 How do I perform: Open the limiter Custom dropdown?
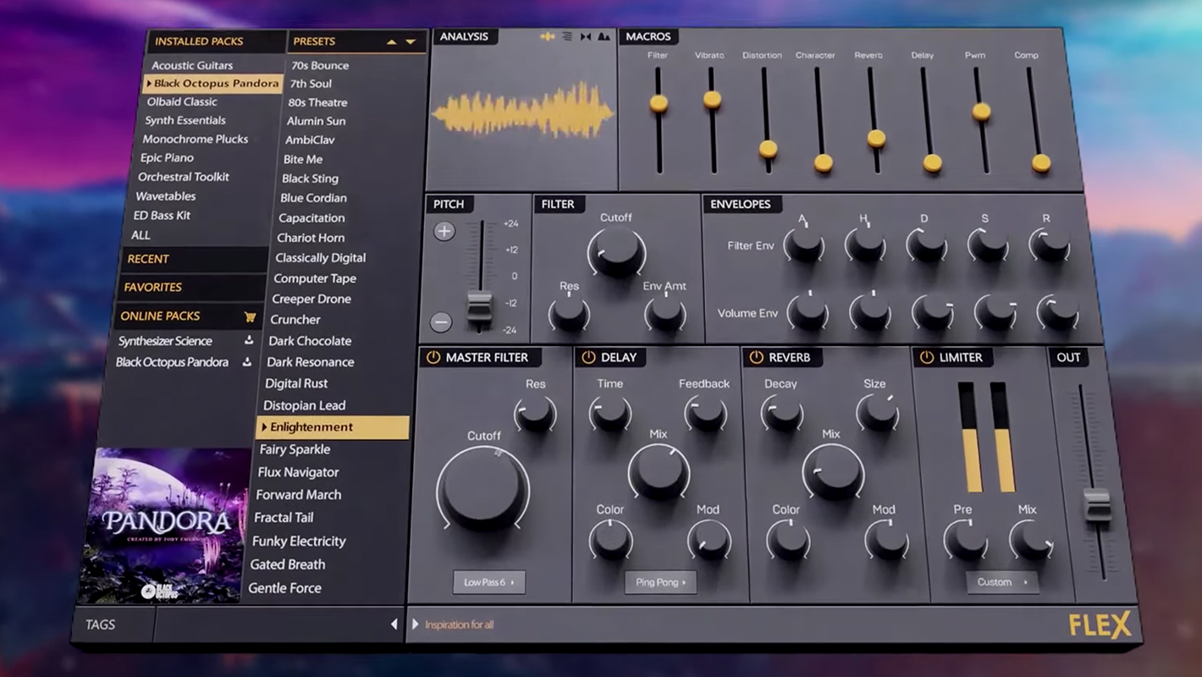click(x=1001, y=582)
